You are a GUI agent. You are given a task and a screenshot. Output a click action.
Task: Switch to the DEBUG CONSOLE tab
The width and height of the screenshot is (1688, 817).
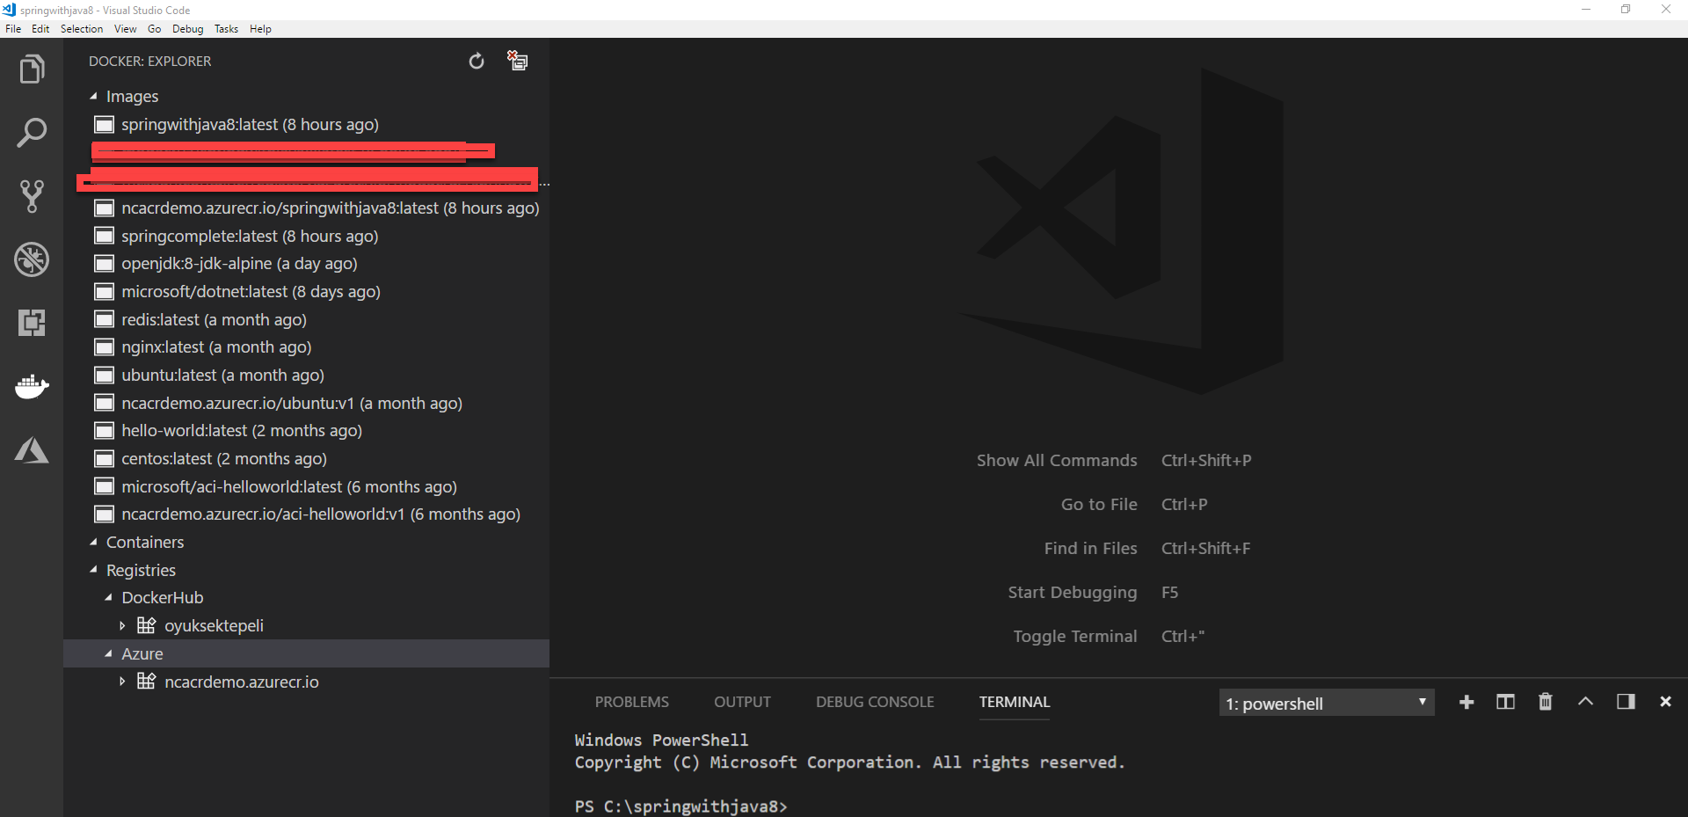[875, 702]
